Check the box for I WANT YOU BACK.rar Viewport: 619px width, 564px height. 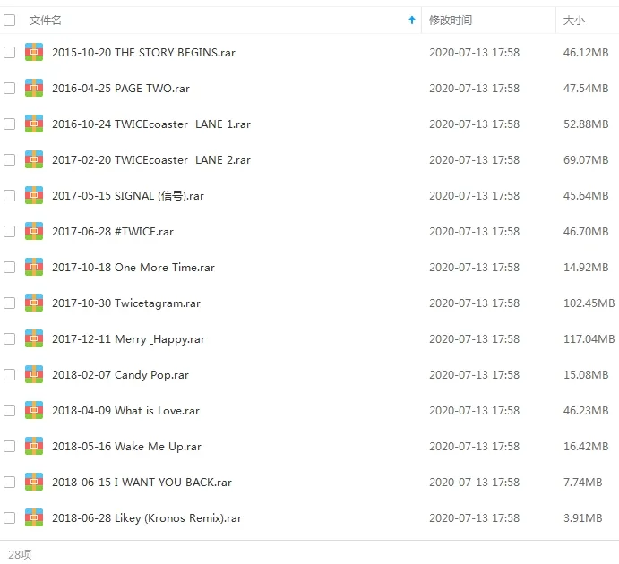coord(10,482)
